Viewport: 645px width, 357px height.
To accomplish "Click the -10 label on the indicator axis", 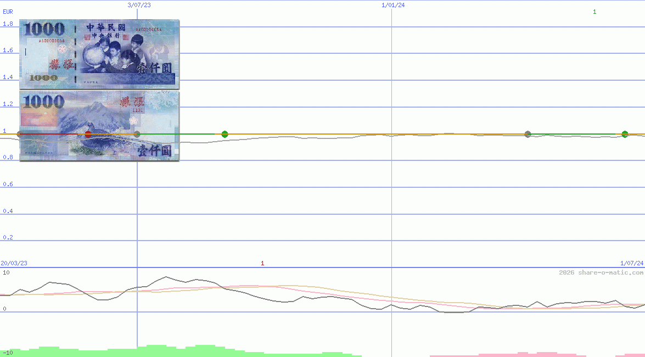I will point(8,352).
